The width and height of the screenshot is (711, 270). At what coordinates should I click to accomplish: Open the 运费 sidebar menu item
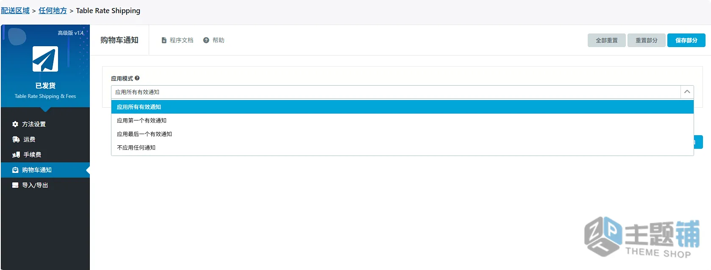click(x=45, y=139)
